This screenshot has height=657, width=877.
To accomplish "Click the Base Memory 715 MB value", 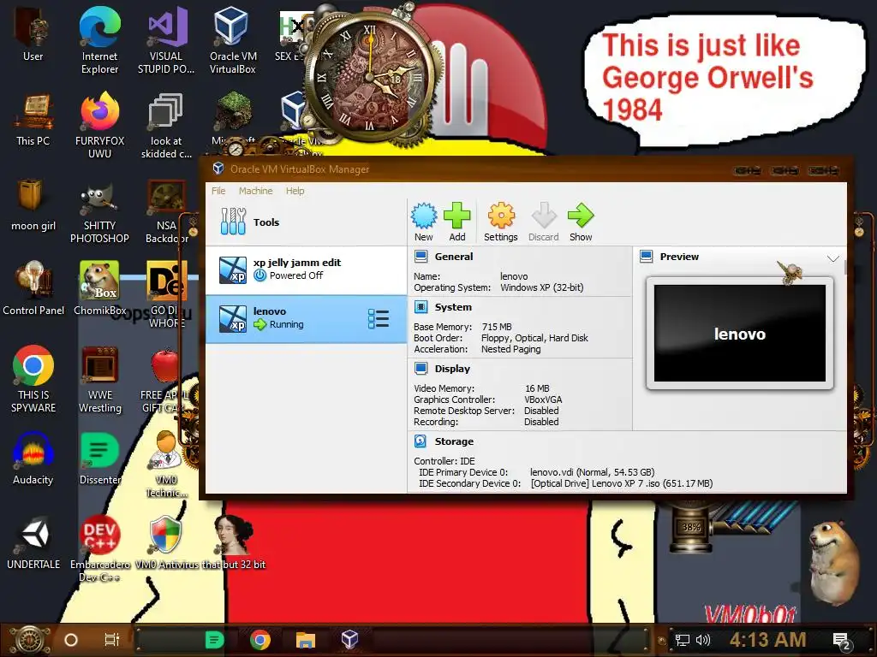I will 497,327.
